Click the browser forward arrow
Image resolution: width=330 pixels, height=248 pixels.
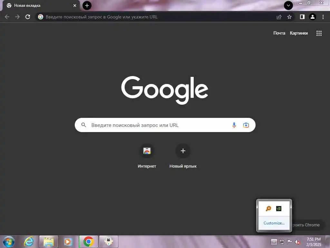coord(17,17)
